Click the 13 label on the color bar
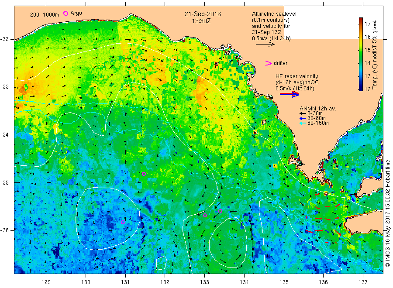Viewport: 393px width, 288px height. coord(367,76)
